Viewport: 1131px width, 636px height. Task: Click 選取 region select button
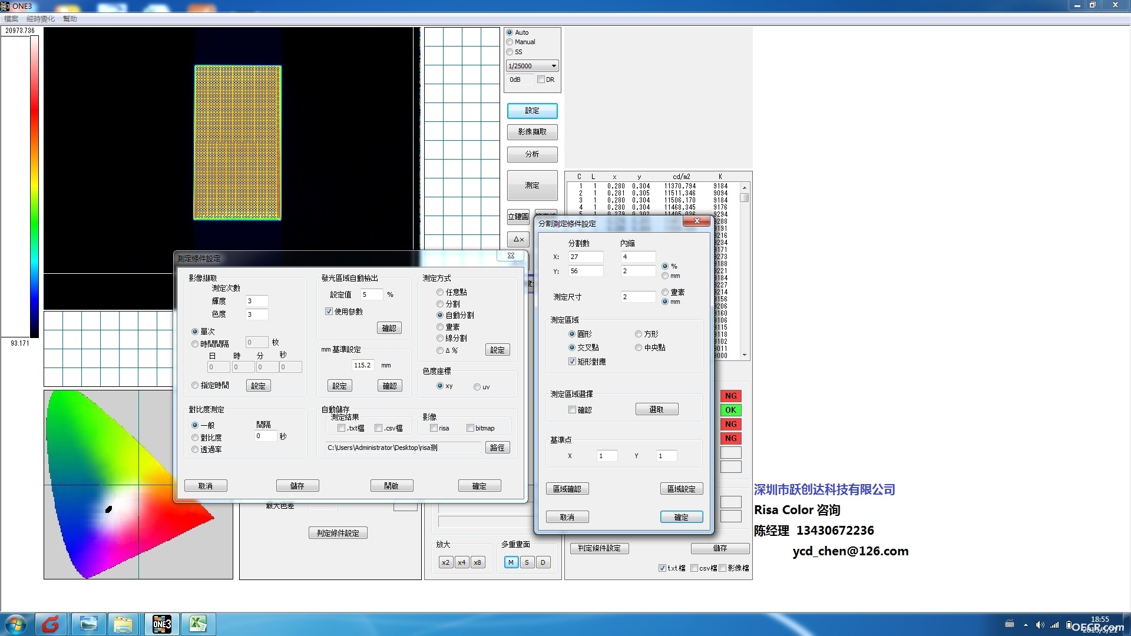[657, 409]
